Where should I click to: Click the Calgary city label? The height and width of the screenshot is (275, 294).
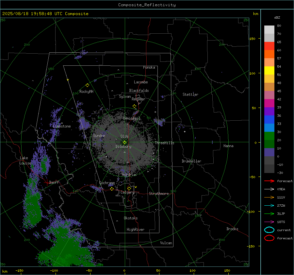pyautogui.click(x=127, y=192)
